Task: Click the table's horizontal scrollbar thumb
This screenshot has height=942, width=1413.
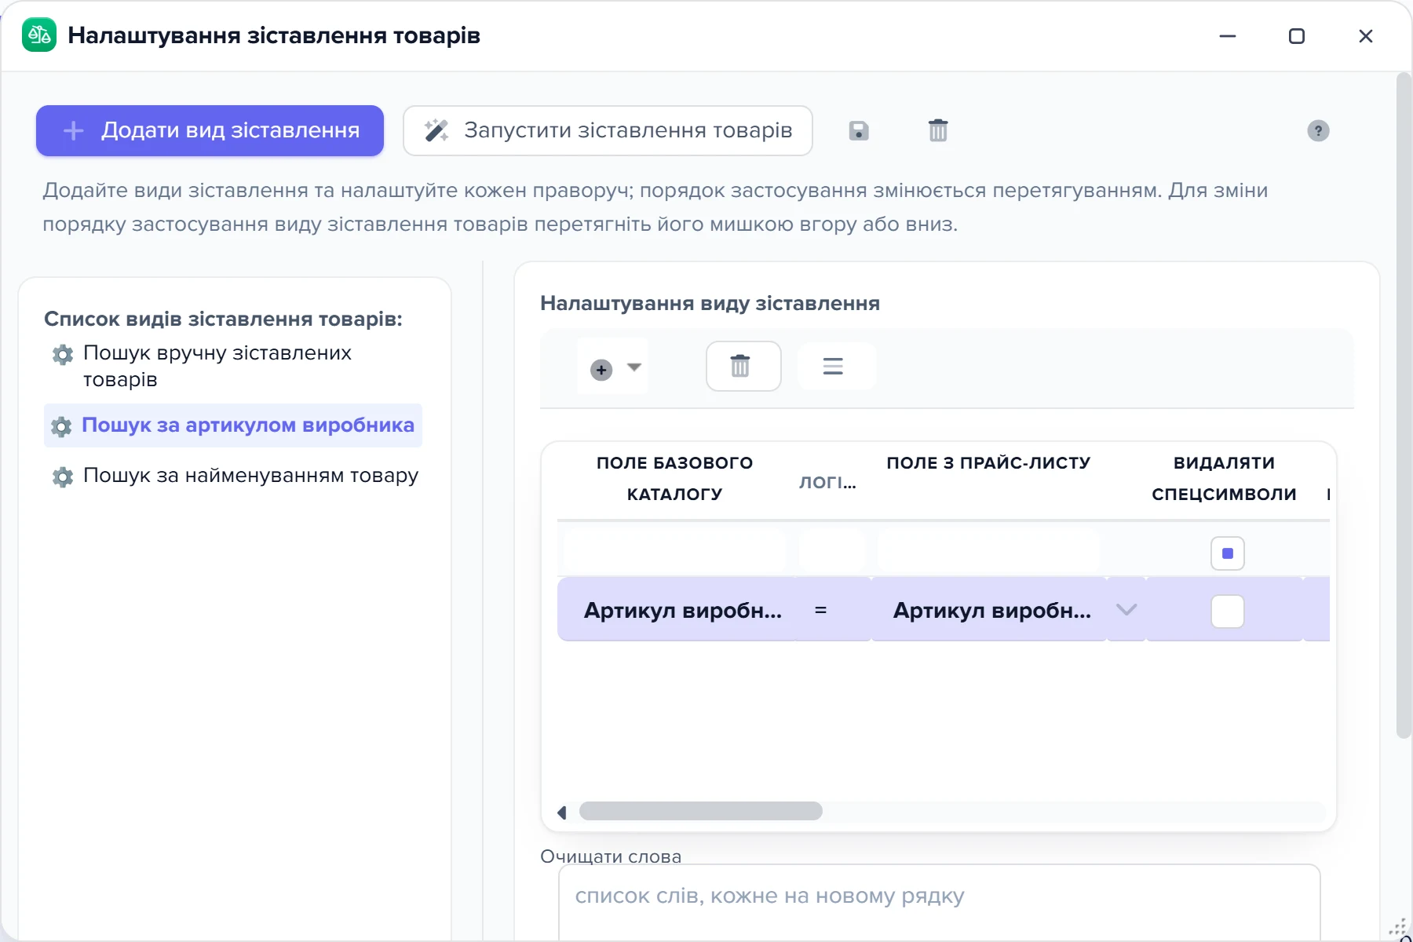Action: coord(701,812)
